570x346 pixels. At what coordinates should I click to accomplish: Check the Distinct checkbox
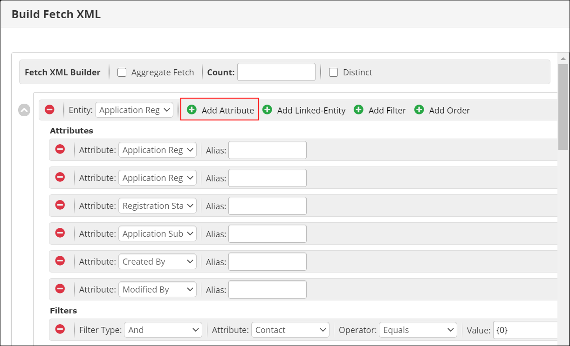click(x=333, y=73)
